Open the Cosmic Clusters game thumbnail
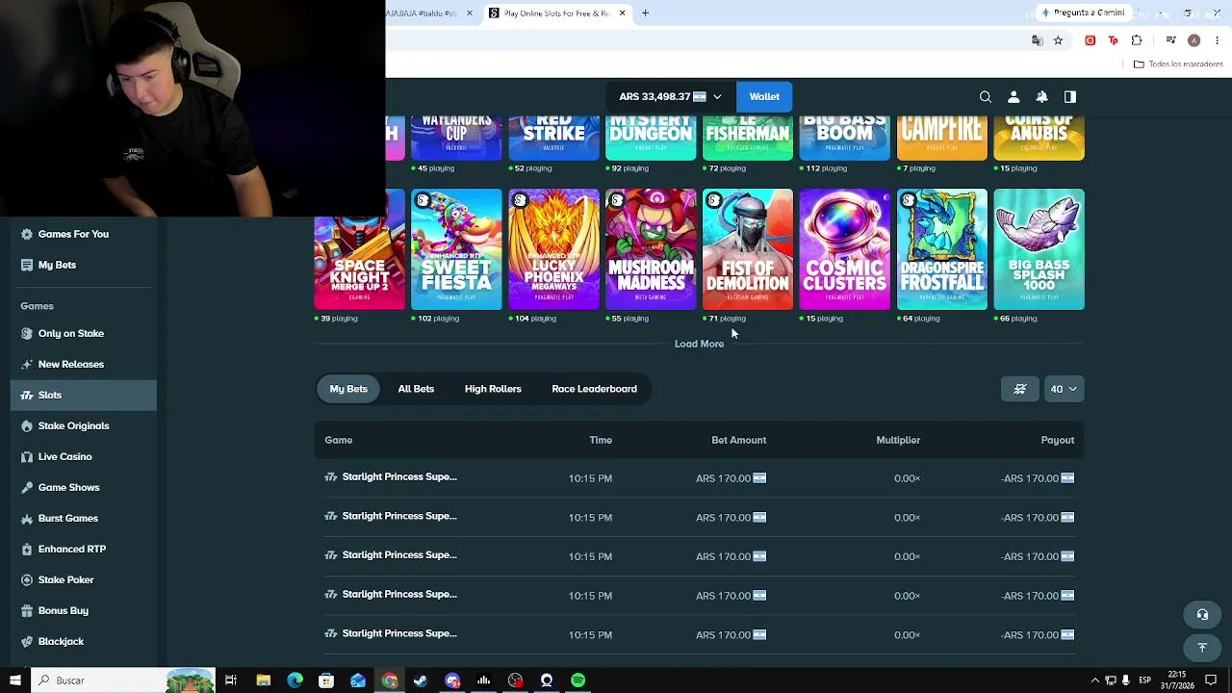 (x=845, y=249)
